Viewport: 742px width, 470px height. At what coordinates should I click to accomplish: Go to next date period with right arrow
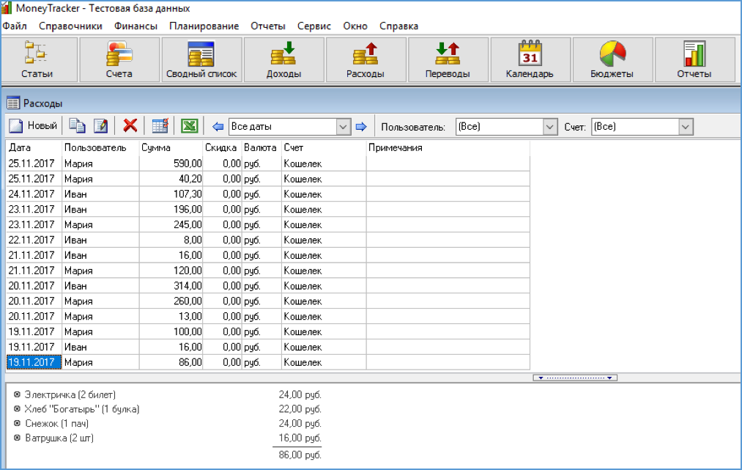point(361,127)
